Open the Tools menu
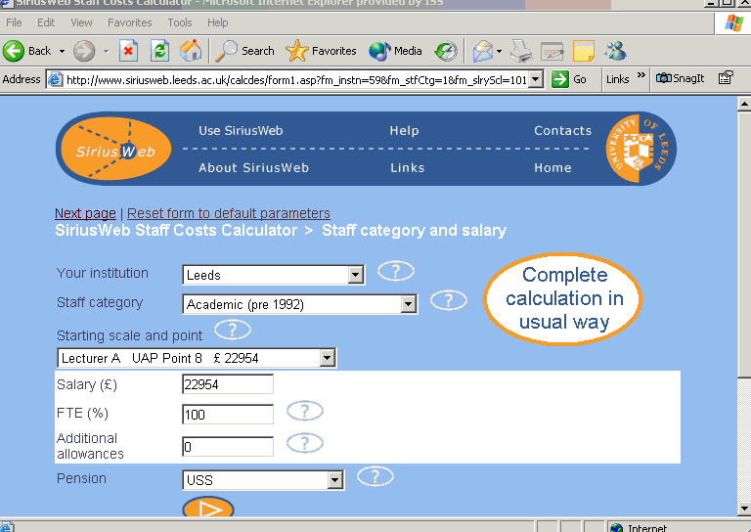 (x=179, y=22)
